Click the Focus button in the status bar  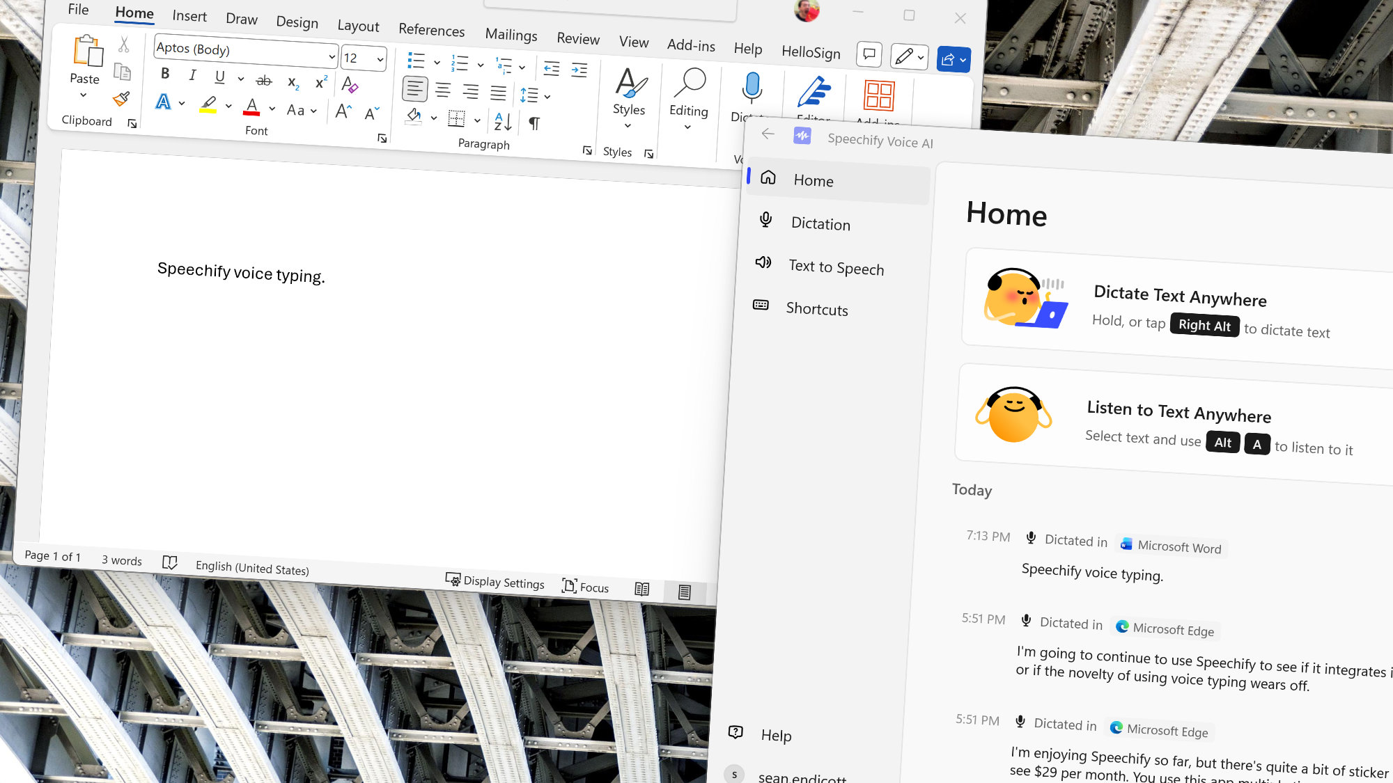click(x=585, y=587)
